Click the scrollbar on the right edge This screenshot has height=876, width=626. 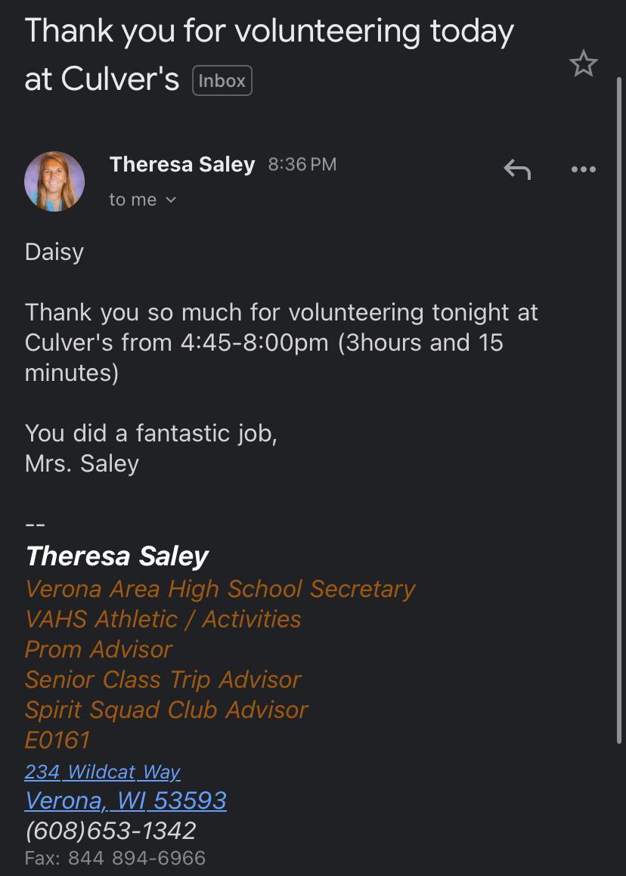coord(620,408)
